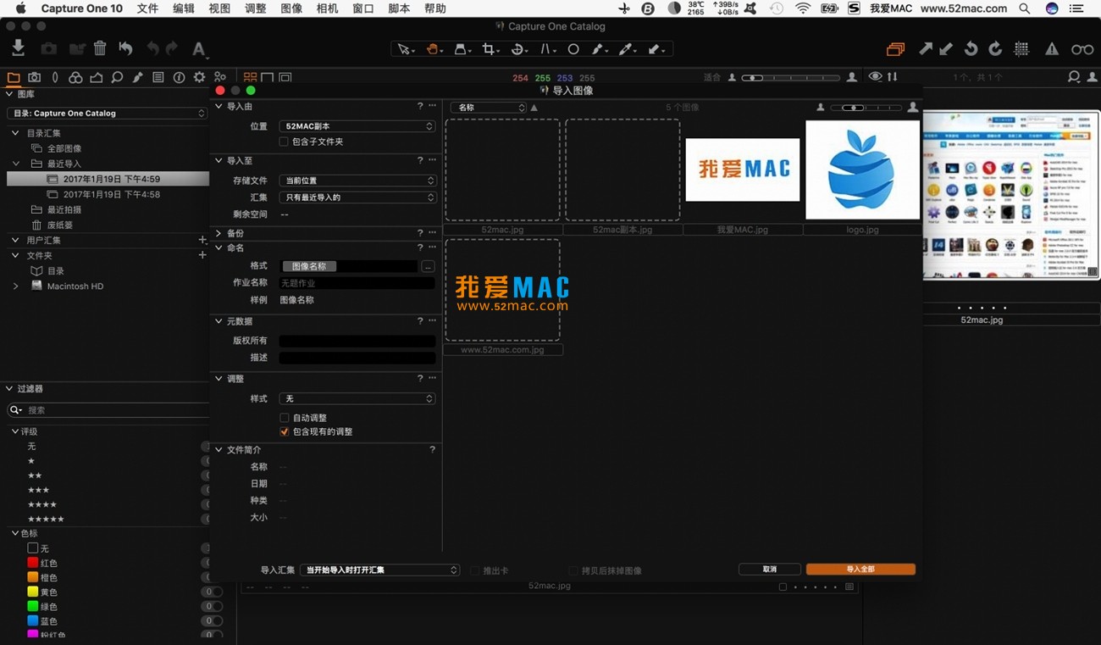Switch to orange grid browser view
This screenshot has width=1101, height=645.
tap(251, 77)
